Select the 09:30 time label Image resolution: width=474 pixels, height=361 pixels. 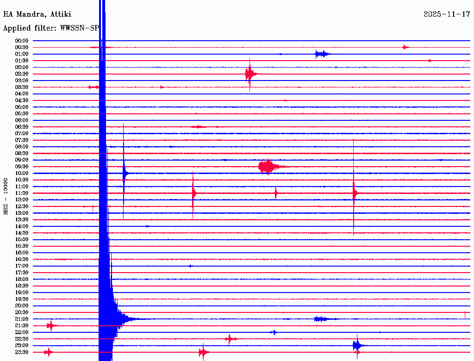(x=22, y=167)
